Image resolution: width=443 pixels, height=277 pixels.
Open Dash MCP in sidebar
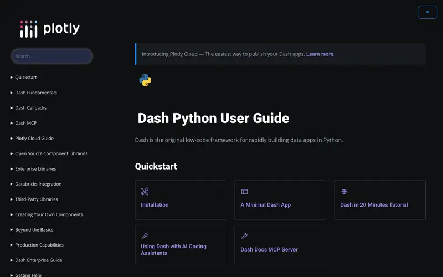25,123
